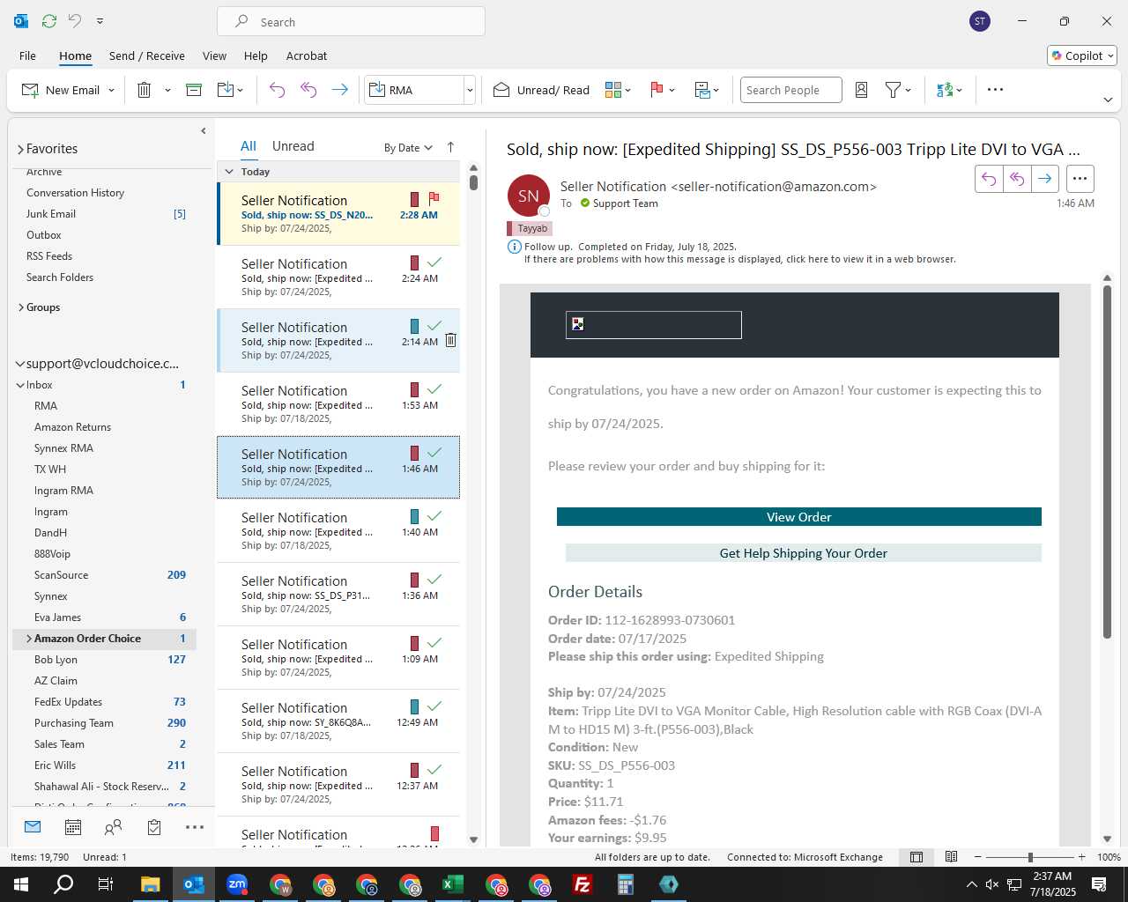Toggle Unread/Read status button
This screenshot has width=1128, height=902.
coord(541,90)
